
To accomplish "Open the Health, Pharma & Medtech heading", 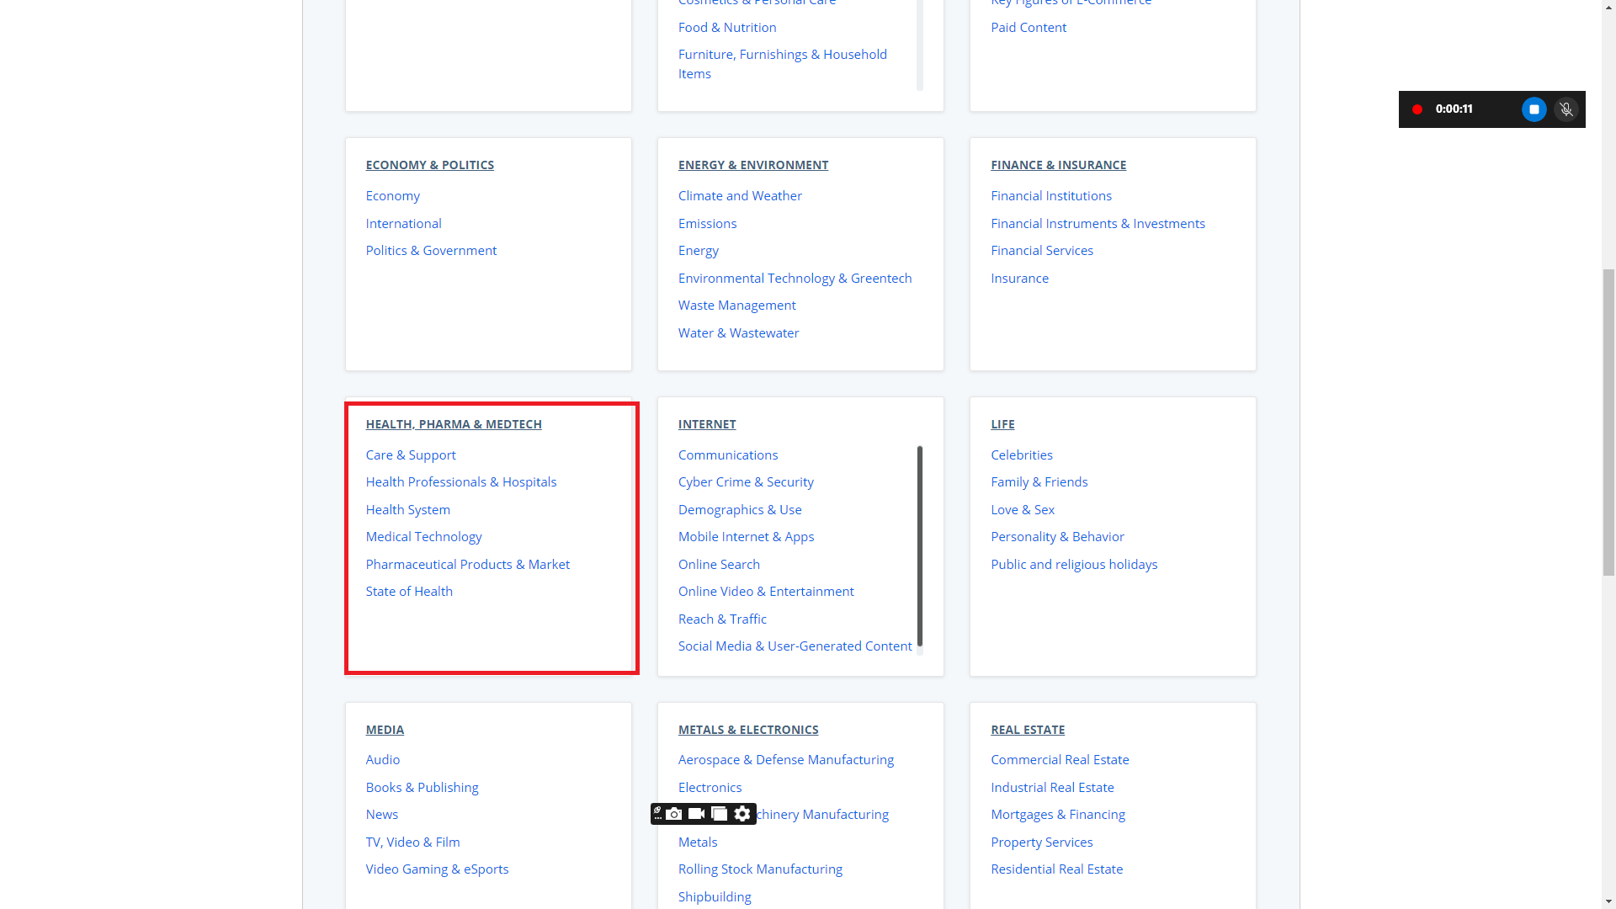I will point(453,424).
